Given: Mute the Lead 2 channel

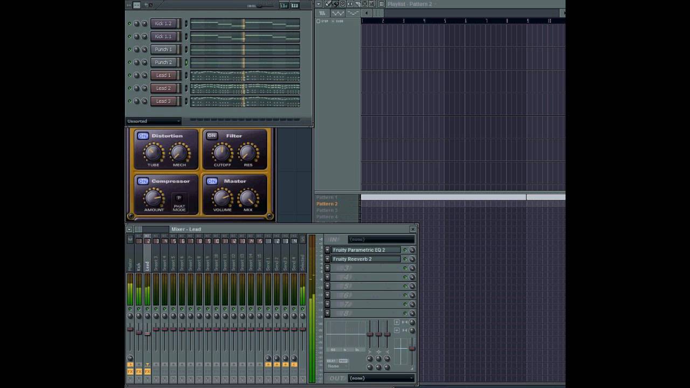Looking at the screenshot, I should pyautogui.click(x=129, y=88).
